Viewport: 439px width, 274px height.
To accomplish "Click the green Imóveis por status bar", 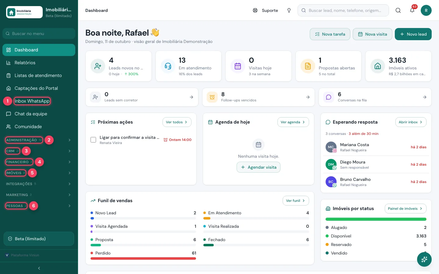I will [376, 219].
